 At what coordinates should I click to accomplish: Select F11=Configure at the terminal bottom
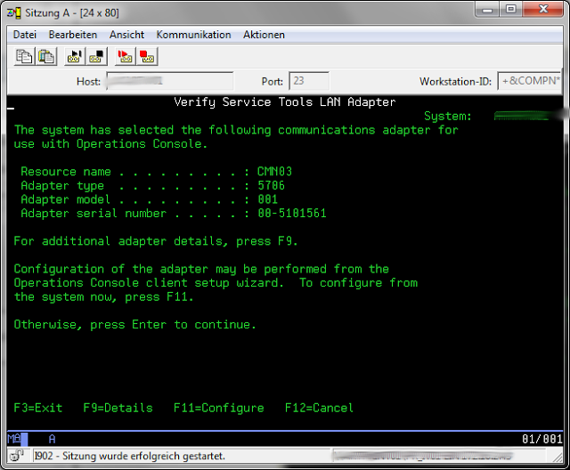pyautogui.click(x=219, y=408)
